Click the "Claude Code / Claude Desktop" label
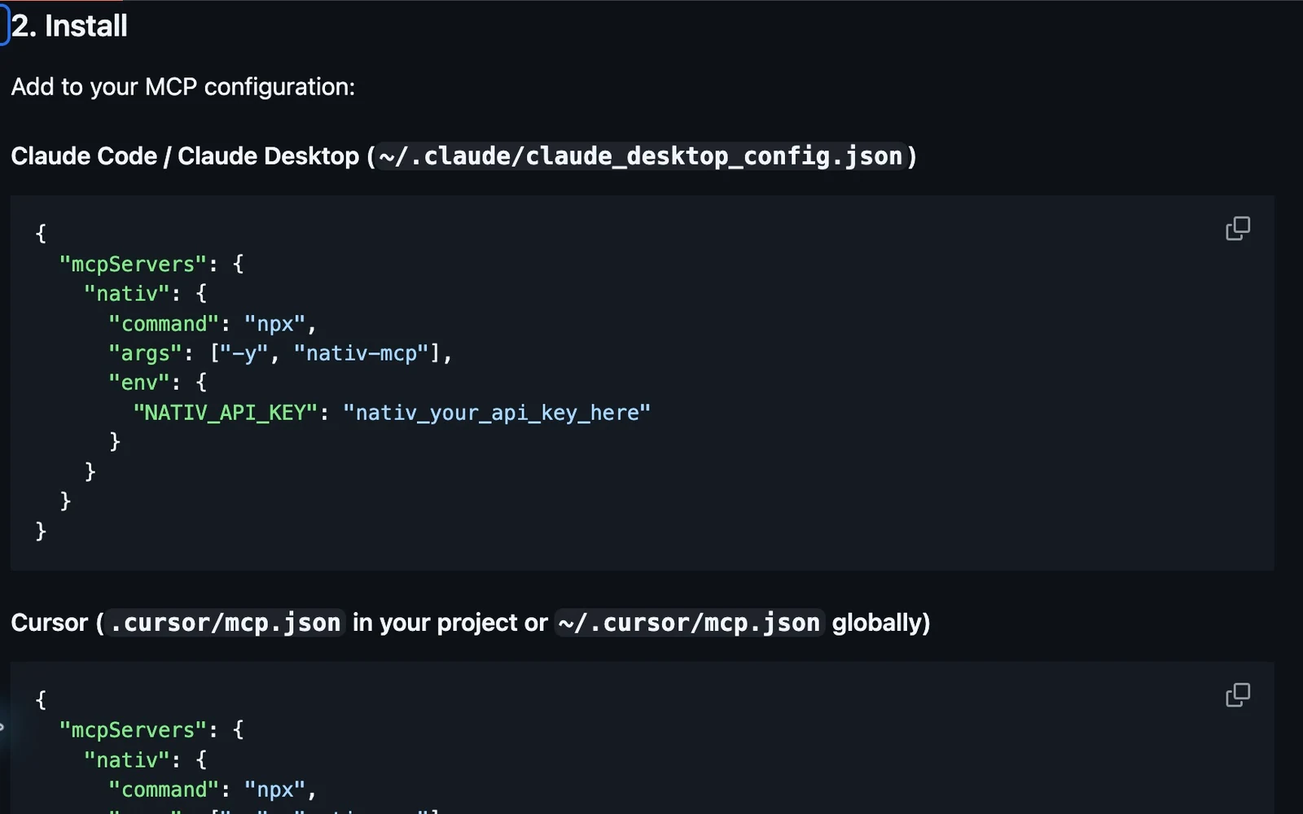This screenshot has height=814, width=1303. click(185, 155)
